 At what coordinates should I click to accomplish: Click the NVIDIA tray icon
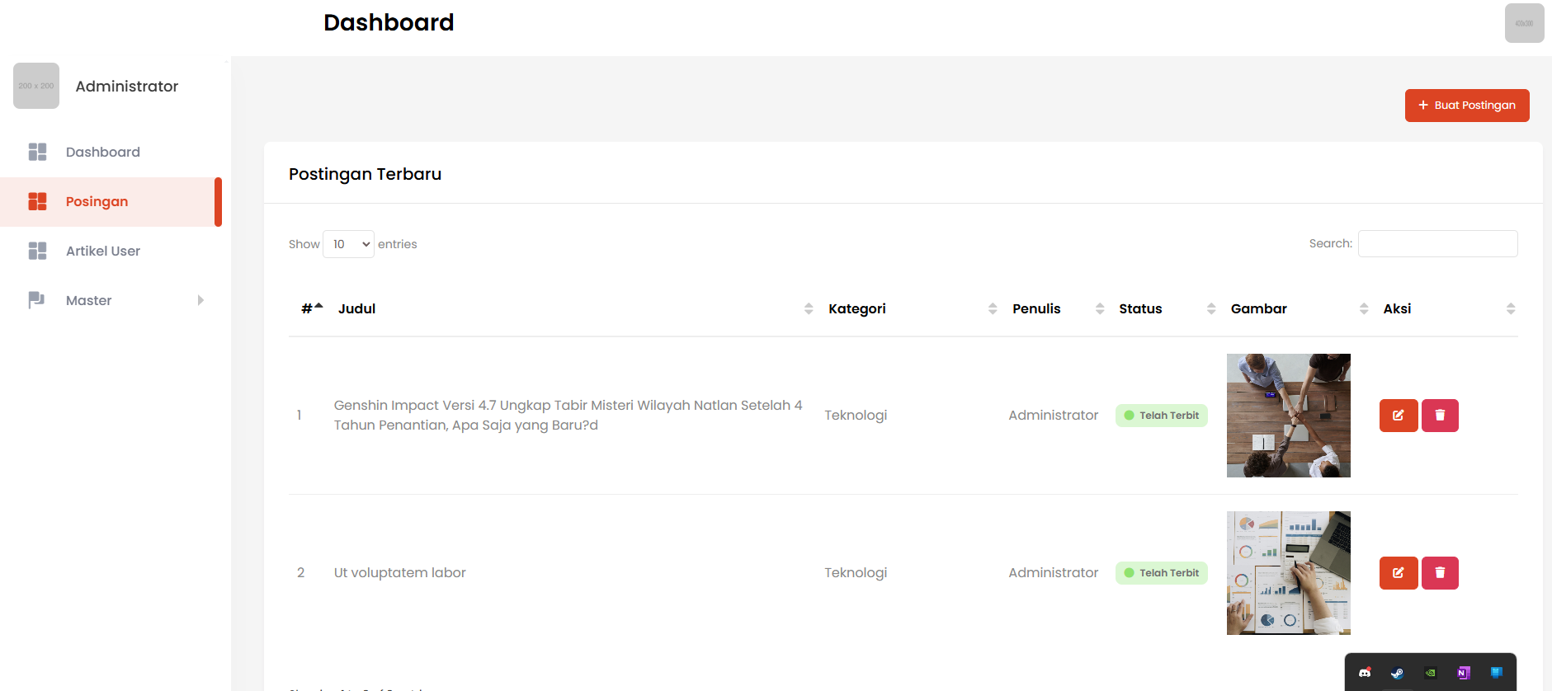coord(1430,673)
